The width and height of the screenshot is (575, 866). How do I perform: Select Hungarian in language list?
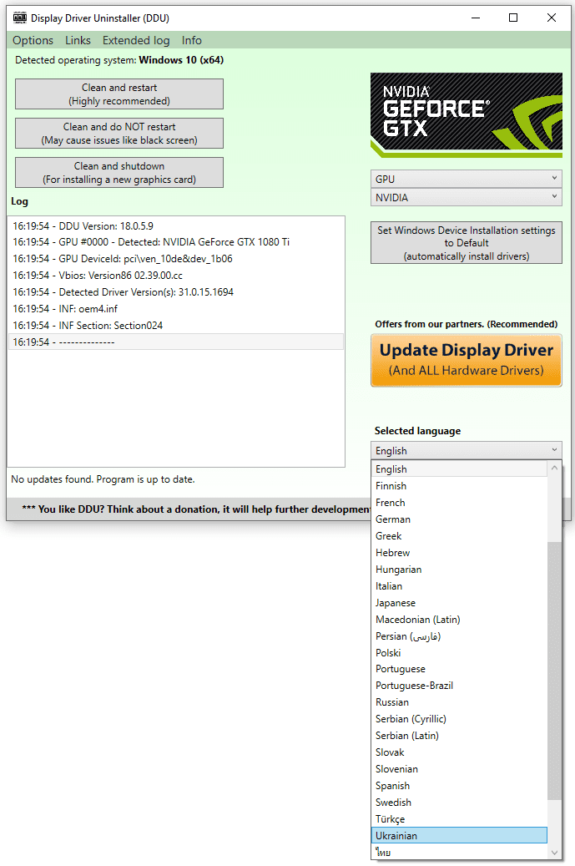click(459, 569)
